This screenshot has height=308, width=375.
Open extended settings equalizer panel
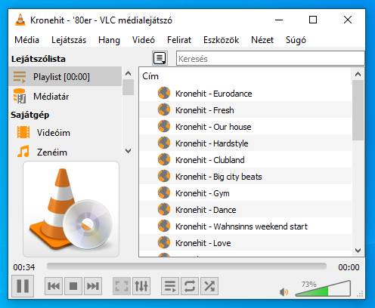point(141,286)
